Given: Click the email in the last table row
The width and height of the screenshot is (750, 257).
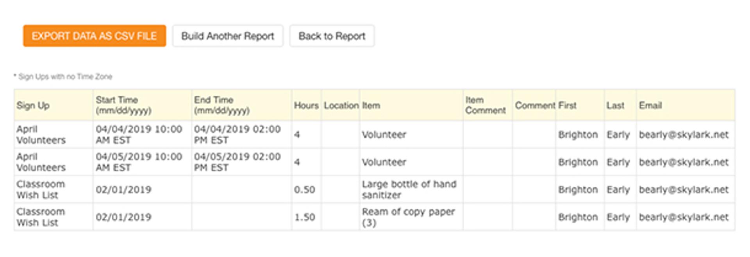Looking at the screenshot, I should coord(684,217).
